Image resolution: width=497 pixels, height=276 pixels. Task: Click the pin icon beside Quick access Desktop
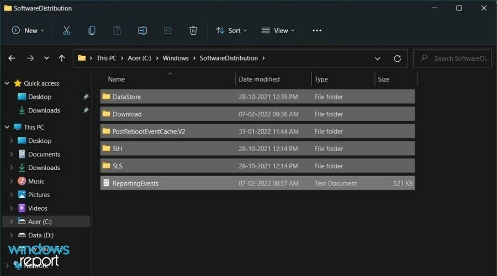tap(86, 97)
